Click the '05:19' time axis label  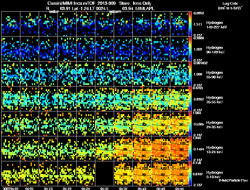[x=67, y=189]
